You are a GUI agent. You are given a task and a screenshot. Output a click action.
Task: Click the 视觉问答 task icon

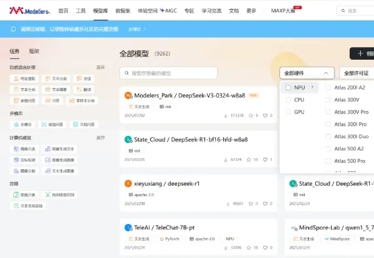(x=44, y=124)
